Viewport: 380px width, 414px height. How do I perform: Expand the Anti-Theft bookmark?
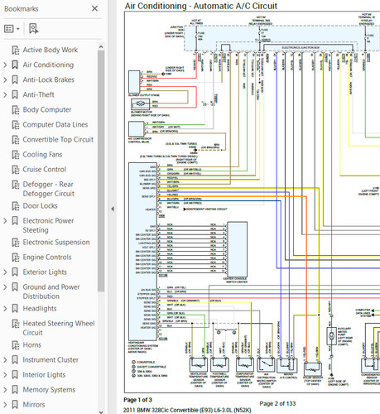pyautogui.click(x=5, y=94)
